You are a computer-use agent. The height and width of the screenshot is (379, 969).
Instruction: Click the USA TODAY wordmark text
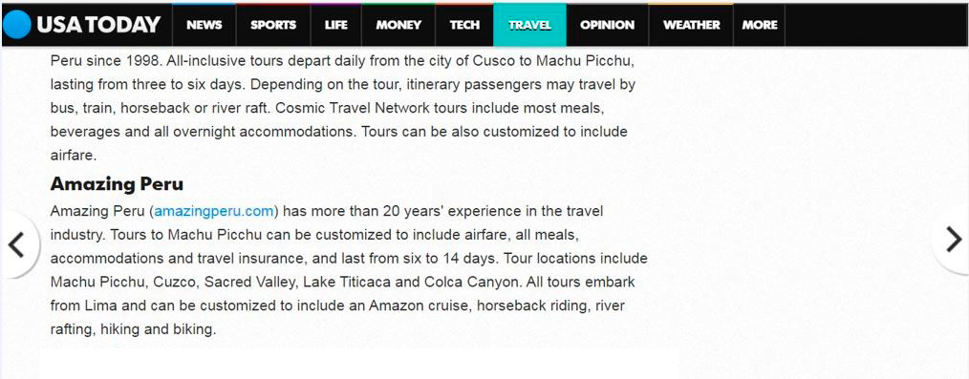98,25
